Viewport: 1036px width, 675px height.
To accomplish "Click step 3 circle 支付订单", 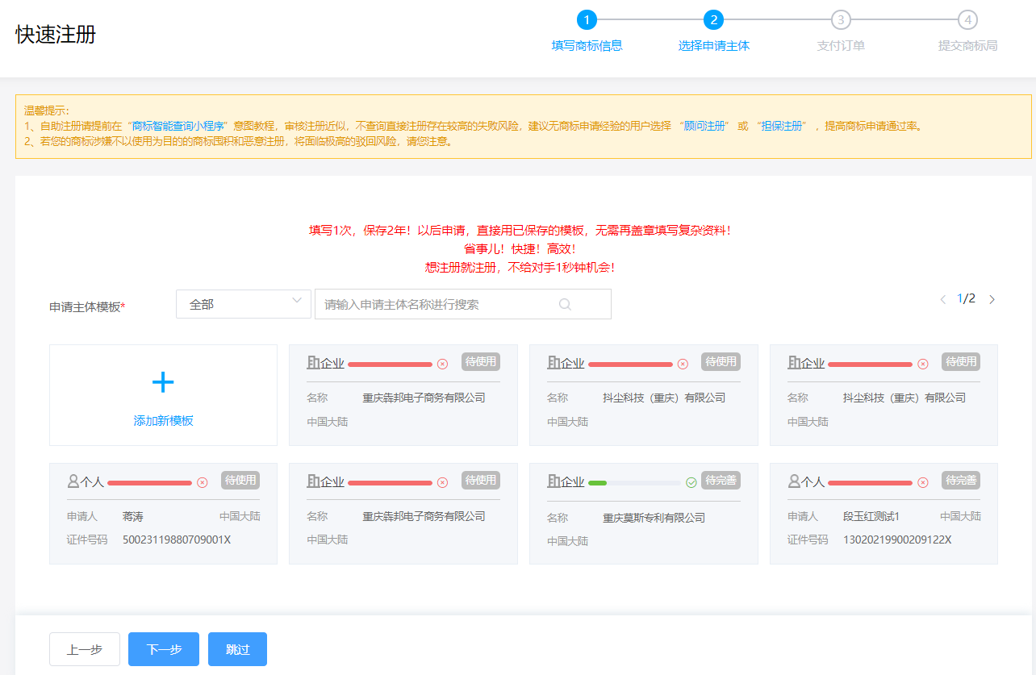I will coord(841,20).
